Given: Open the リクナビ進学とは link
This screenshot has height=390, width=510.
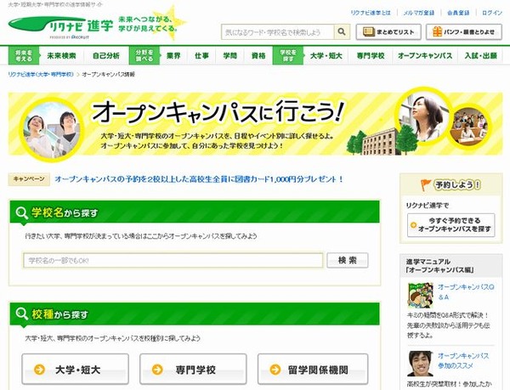Looking at the screenshot, I should (x=370, y=13).
